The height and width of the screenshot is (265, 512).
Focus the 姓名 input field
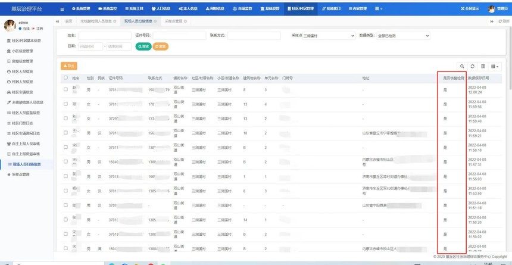tap(105, 36)
